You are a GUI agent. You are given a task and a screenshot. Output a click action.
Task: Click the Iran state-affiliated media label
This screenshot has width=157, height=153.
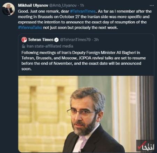point(50,46)
